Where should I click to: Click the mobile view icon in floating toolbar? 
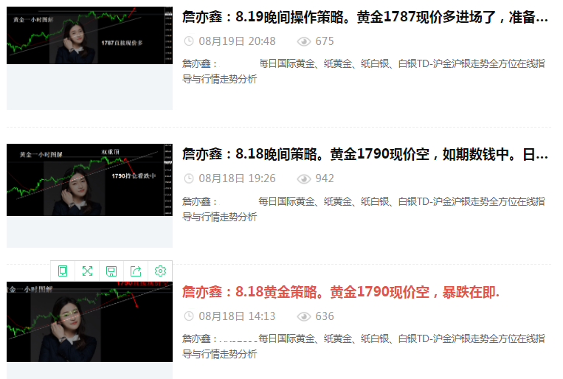tap(63, 271)
